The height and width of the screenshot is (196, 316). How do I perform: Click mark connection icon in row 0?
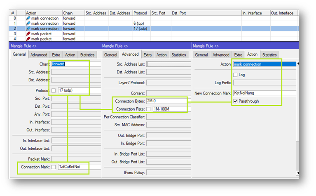pyautogui.click(x=28, y=18)
